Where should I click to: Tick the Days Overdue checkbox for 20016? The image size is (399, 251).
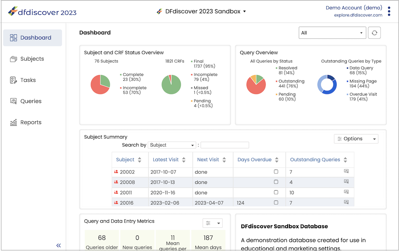pos(276,203)
